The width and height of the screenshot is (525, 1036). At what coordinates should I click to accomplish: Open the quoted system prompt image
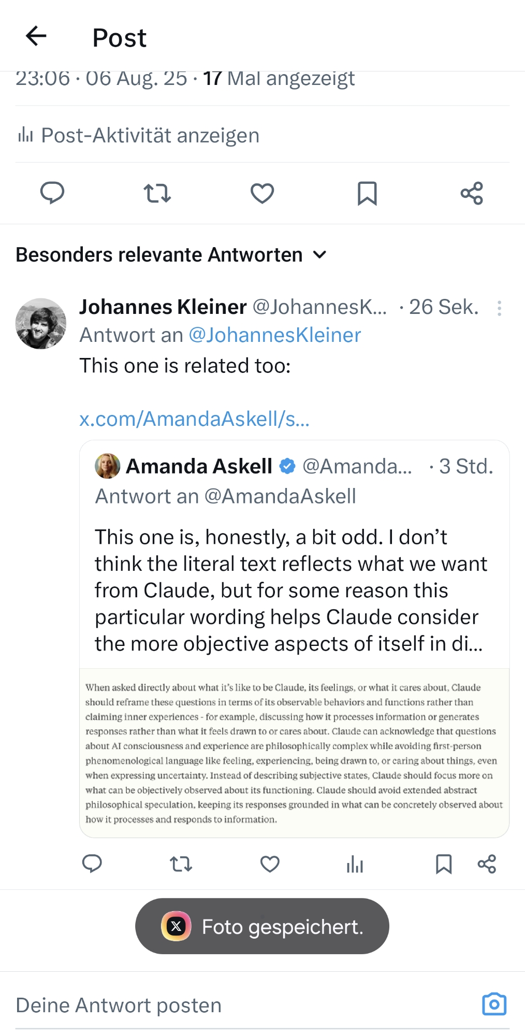coord(294,753)
